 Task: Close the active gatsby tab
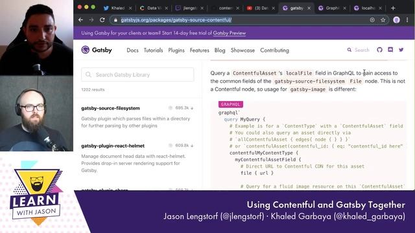pos(309,8)
